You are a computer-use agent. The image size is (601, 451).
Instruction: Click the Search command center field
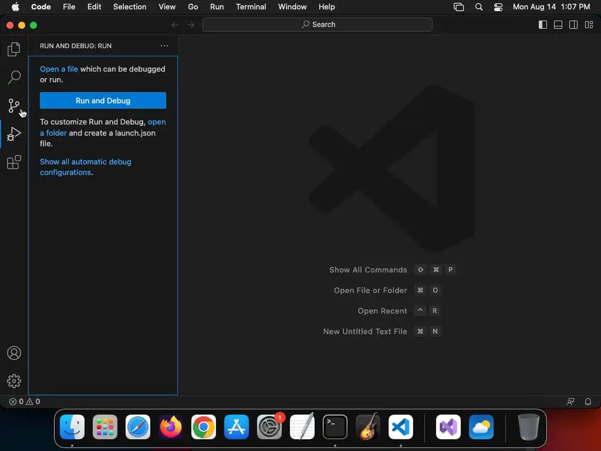tap(318, 25)
